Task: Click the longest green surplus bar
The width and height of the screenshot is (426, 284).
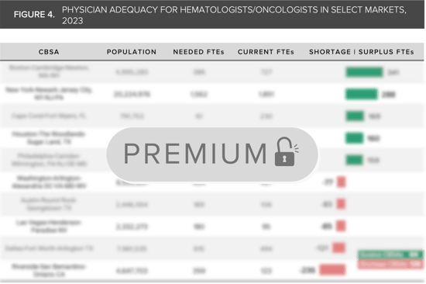Action: tap(364, 72)
